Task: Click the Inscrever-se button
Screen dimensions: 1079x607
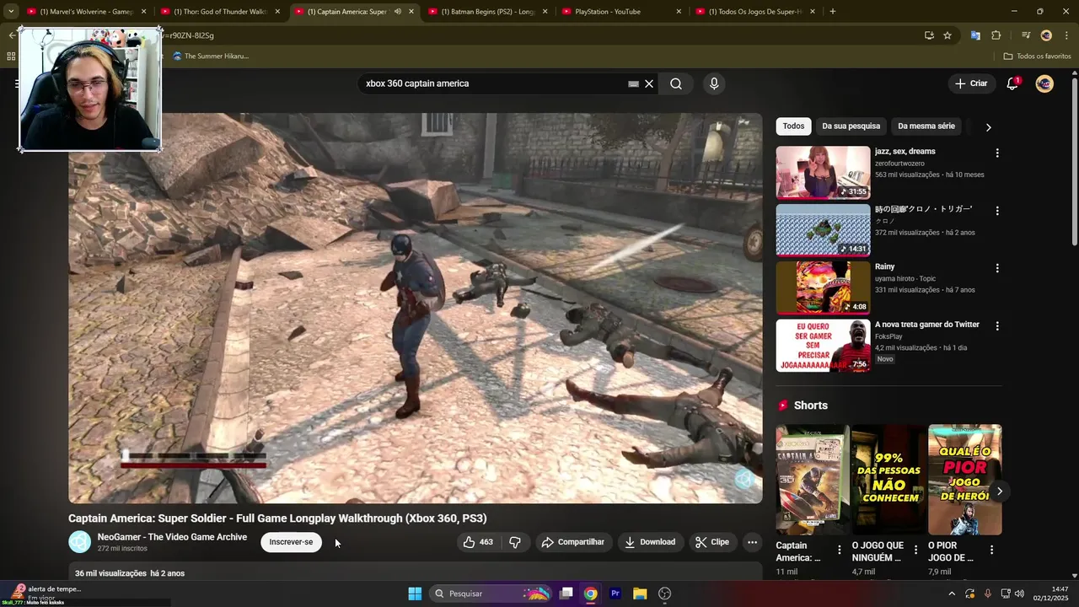Action: coord(291,542)
